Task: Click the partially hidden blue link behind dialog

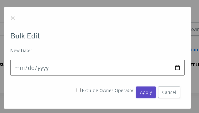Action: (195, 50)
